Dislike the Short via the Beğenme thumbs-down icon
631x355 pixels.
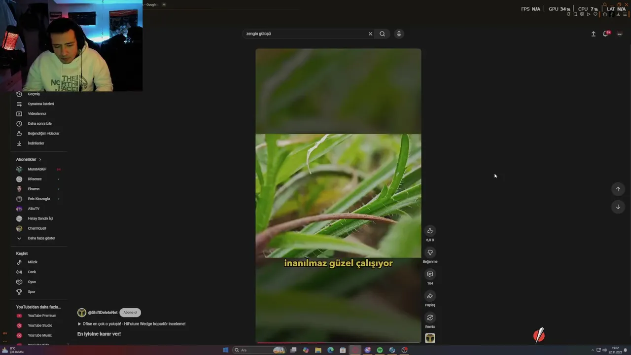430,252
